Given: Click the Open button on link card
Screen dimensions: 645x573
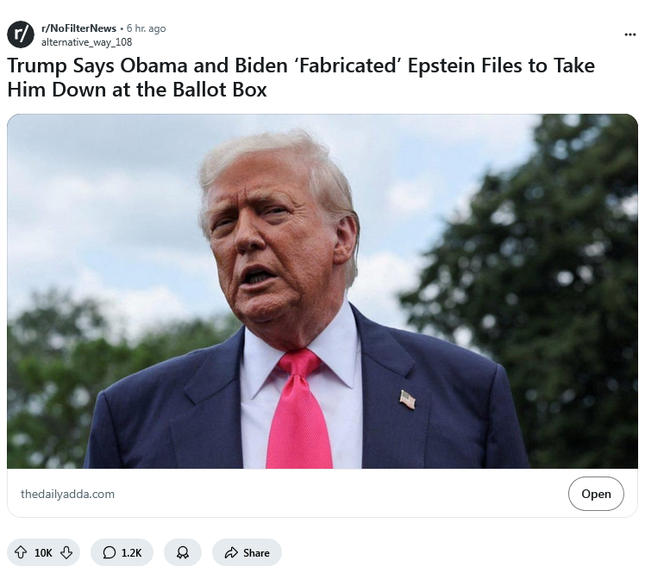Looking at the screenshot, I should tap(596, 494).
